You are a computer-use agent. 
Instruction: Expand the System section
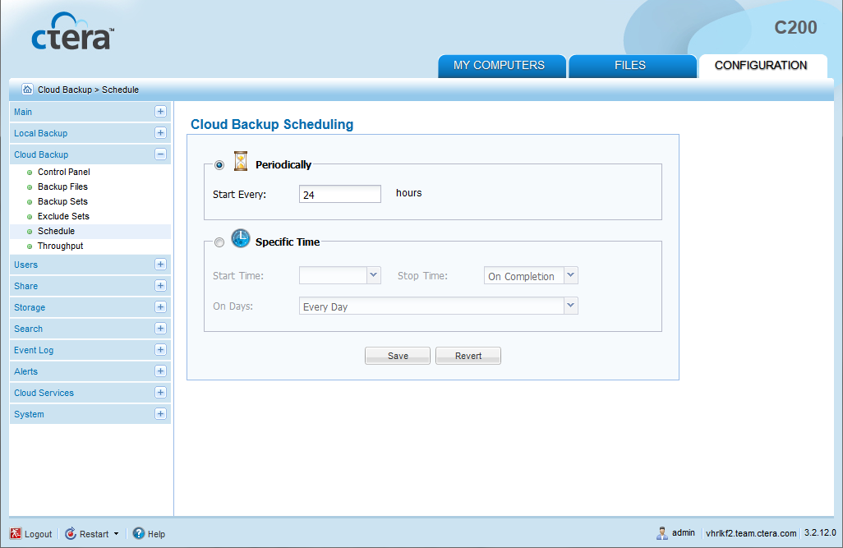(x=160, y=413)
